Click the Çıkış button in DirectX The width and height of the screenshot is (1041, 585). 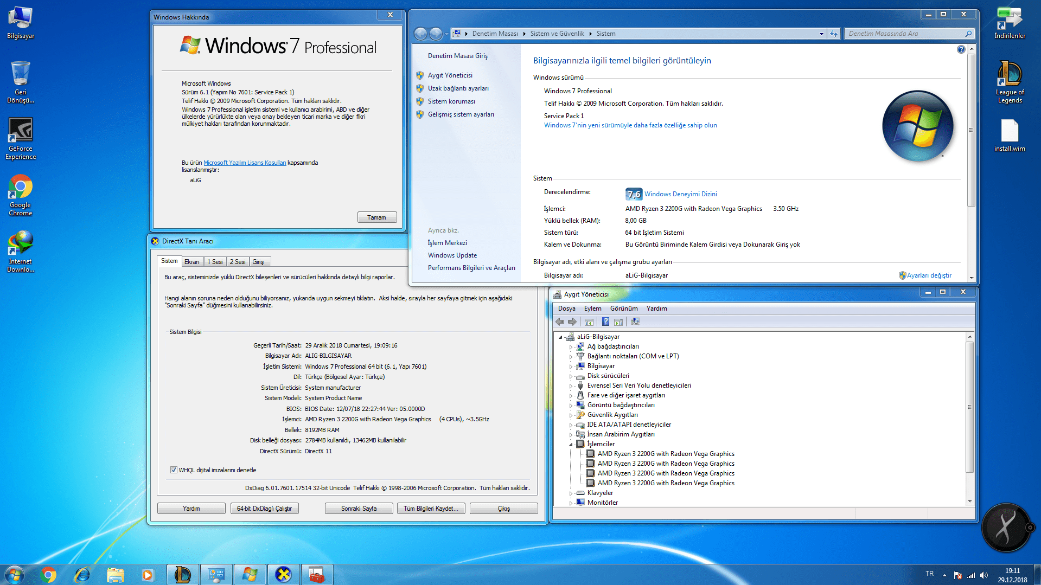click(x=503, y=509)
